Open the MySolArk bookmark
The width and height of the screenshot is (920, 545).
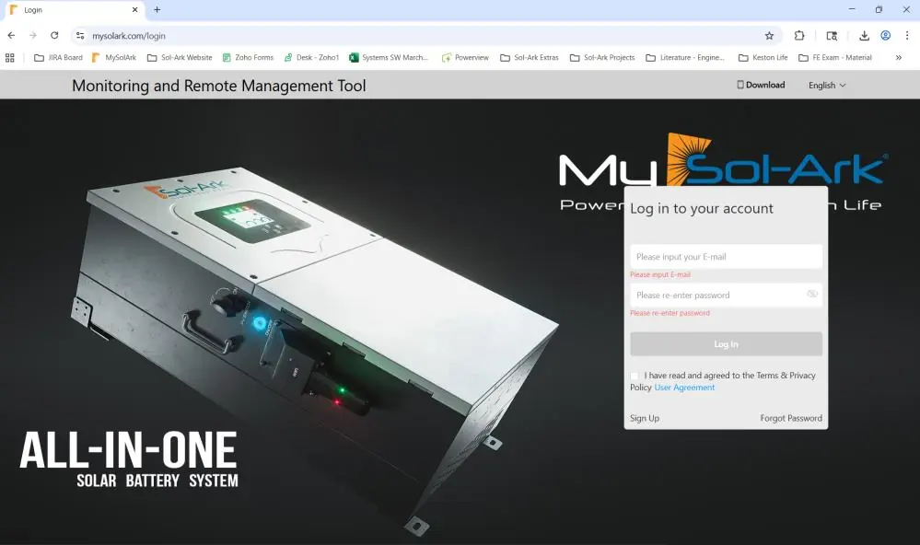tap(114, 57)
